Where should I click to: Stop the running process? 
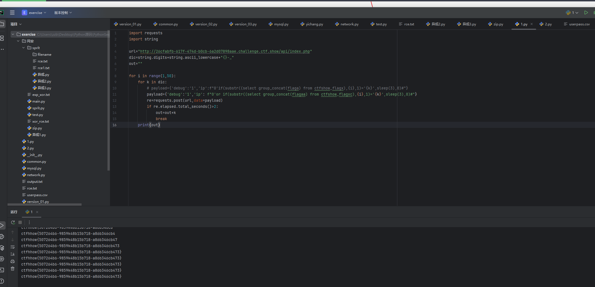pos(20,222)
